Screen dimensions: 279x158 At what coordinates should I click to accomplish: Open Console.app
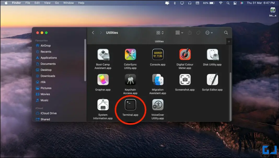(x=158, y=55)
